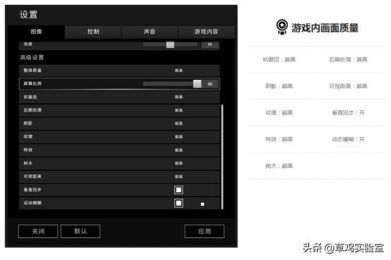Click the 亮度 value field showing 50
This screenshot has height=260, width=391.
click(x=210, y=45)
